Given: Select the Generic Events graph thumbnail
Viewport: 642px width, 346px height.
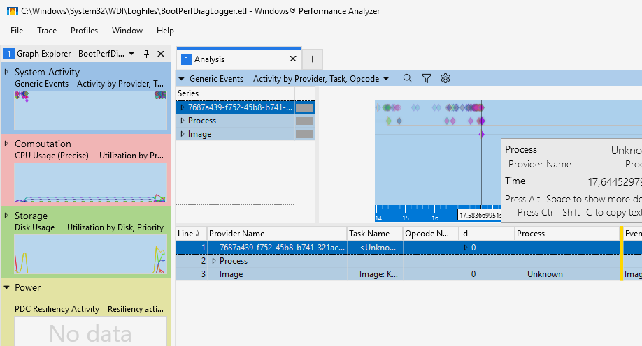Looking at the screenshot, I should pyautogui.click(x=90, y=111).
